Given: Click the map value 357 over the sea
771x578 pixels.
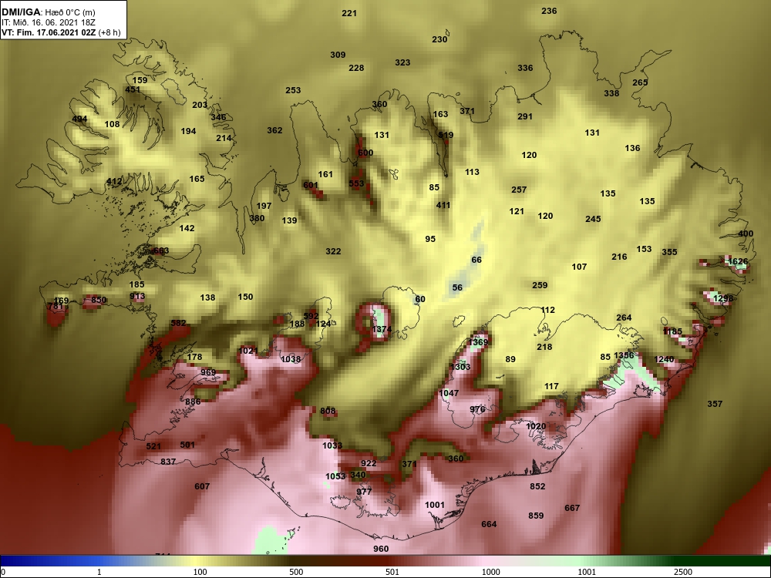Looking at the screenshot, I should click(715, 404).
